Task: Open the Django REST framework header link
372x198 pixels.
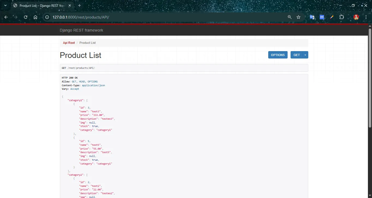Action: click(81, 30)
